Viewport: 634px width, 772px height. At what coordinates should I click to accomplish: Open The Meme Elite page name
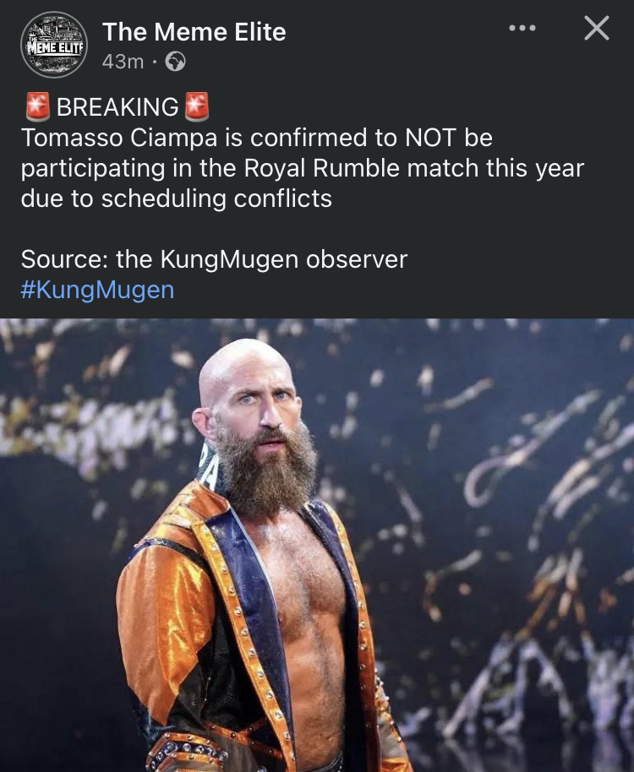194,32
